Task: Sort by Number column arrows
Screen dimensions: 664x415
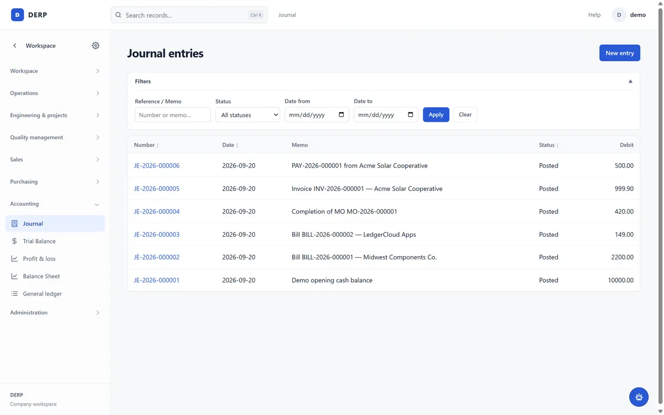Action: tap(158, 146)
